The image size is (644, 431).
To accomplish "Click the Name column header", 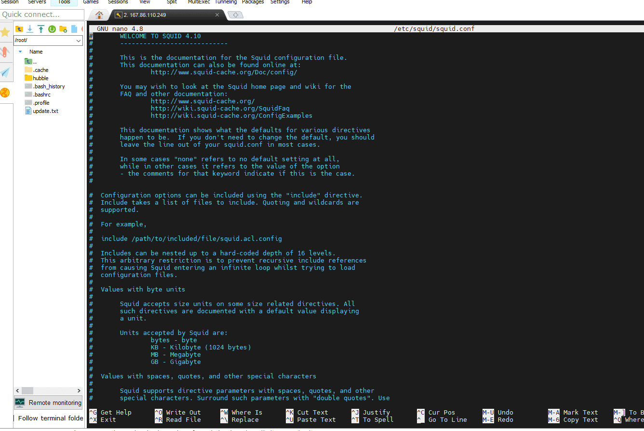I will pos(36,52).
